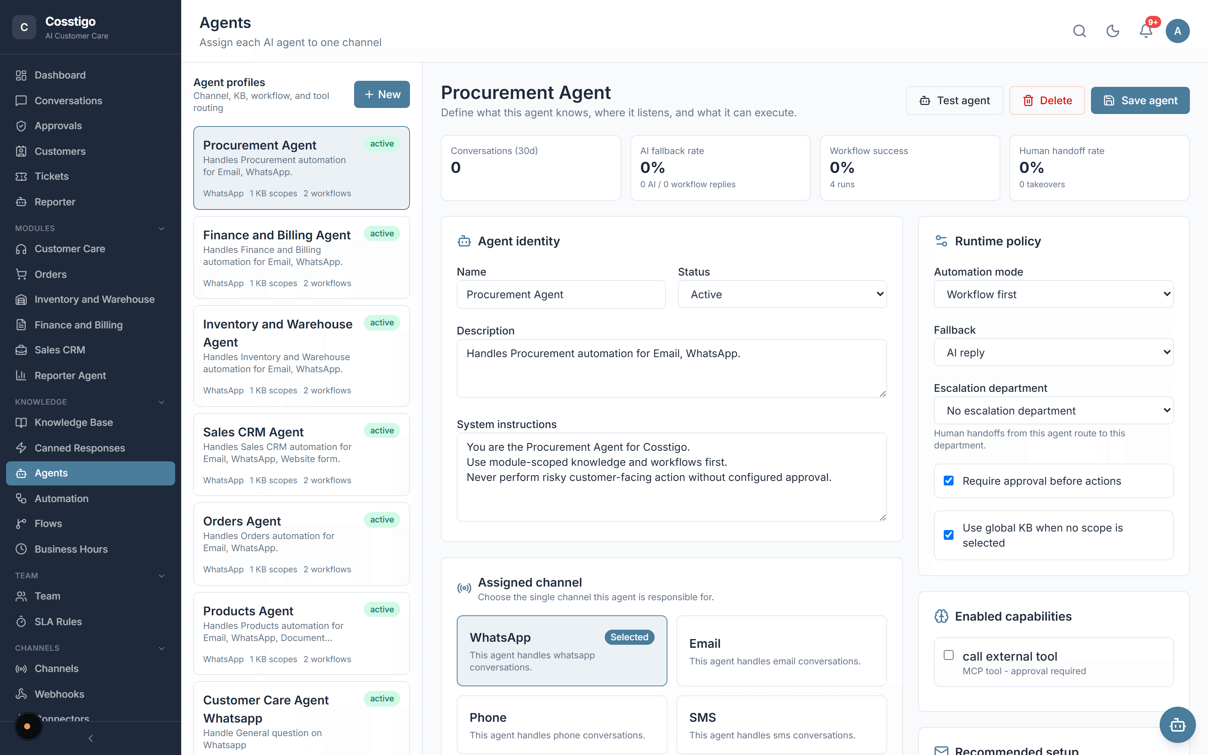Click the Canned Responses lightning icon
Image resolution: width=1208 pixels, height=755 pixels.
21,448
